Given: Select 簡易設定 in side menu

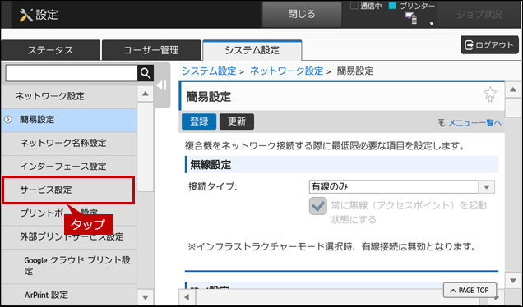Looking at the screenshot, I should 69,120.
